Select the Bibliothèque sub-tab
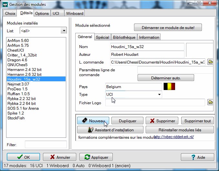This screenshot has height=171, width=219. (124, 37)
